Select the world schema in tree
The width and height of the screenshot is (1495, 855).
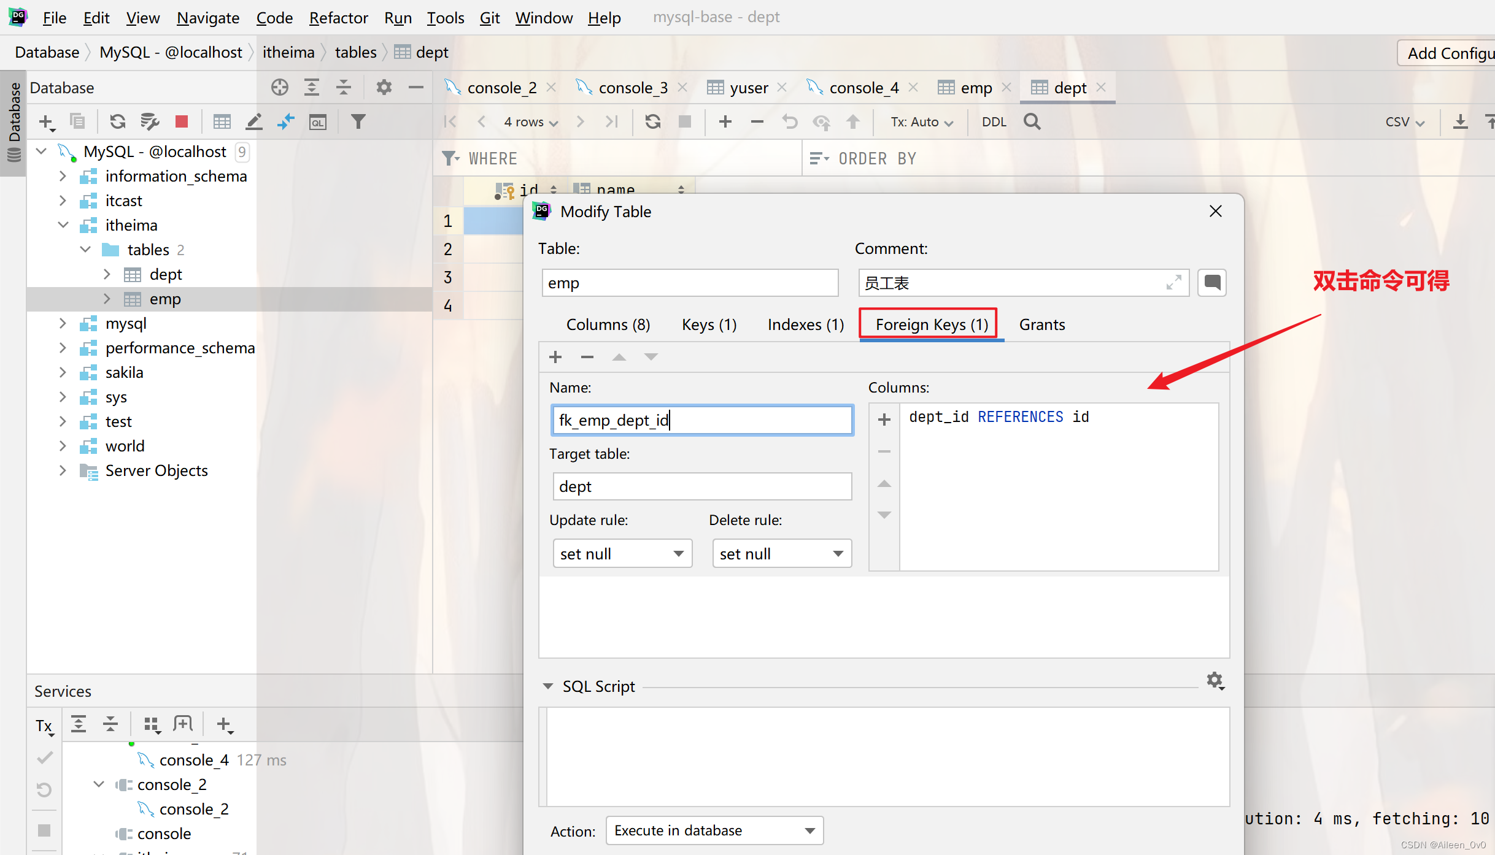tap(125, 446)
